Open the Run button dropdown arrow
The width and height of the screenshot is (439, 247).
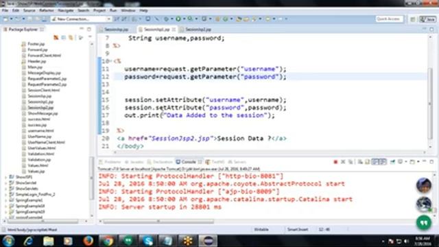[x=184, y=19]
